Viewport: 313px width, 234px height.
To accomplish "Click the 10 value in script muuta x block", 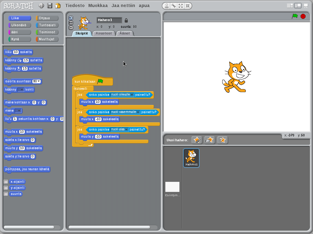I will [x=98, y=102].
